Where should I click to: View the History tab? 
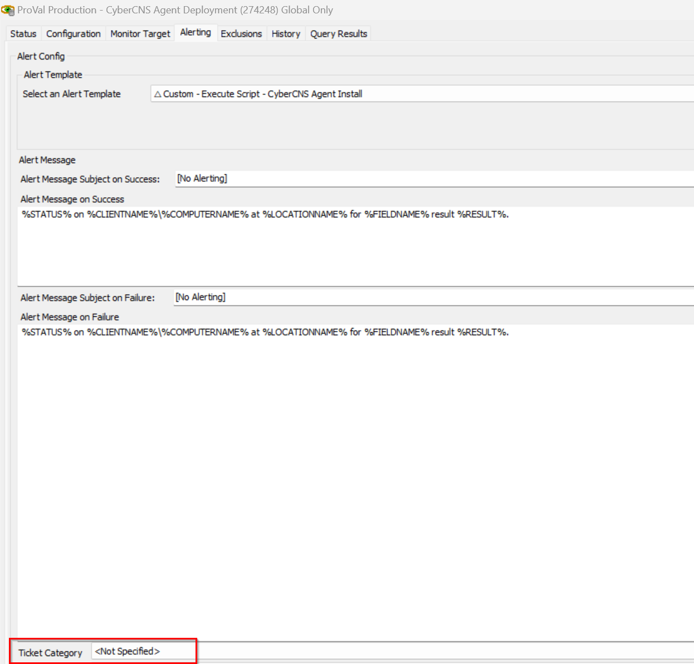pyautogui.click(x=286, y=34)
